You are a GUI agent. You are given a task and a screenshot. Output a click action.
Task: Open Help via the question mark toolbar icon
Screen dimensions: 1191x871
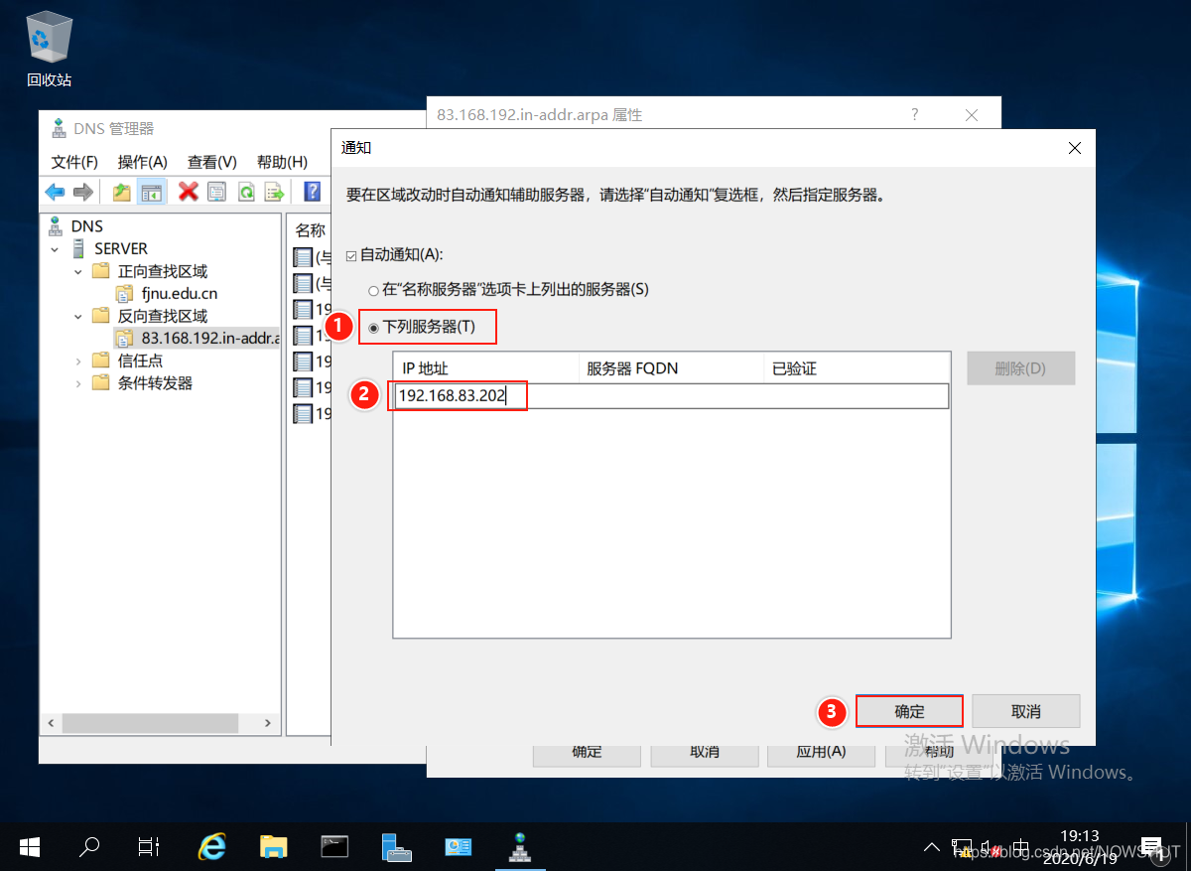311,192
